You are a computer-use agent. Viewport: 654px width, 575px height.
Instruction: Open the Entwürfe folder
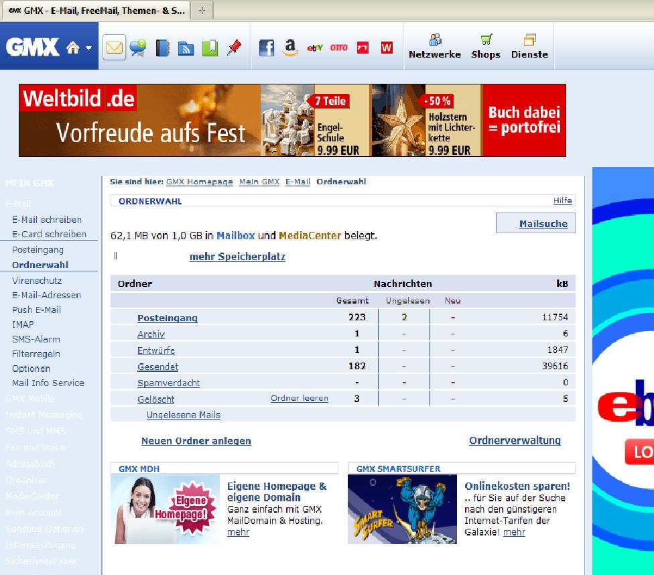[156, 350]
